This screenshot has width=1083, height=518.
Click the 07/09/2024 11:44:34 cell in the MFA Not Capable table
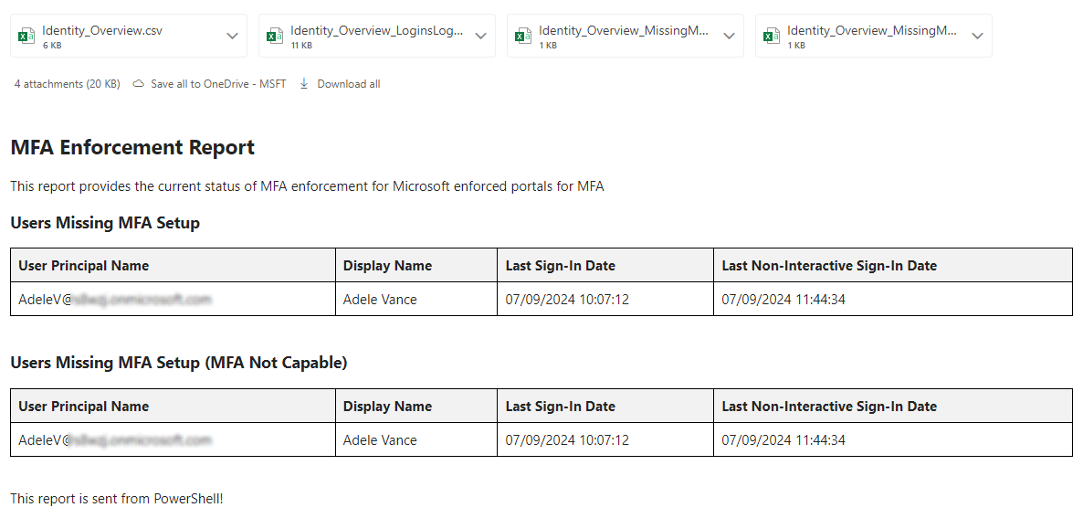(x=783, y=440)
